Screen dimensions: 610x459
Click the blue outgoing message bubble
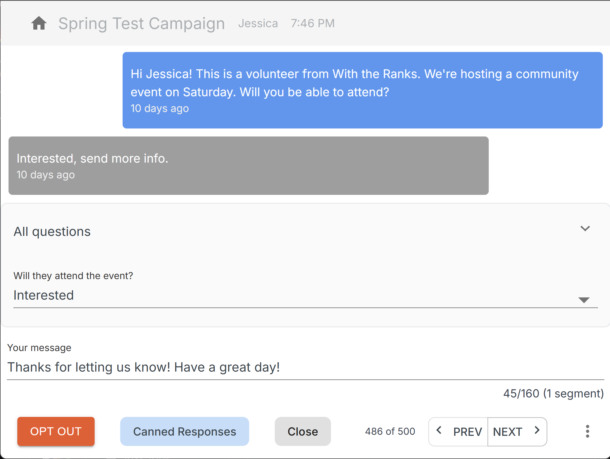point(362,90)
